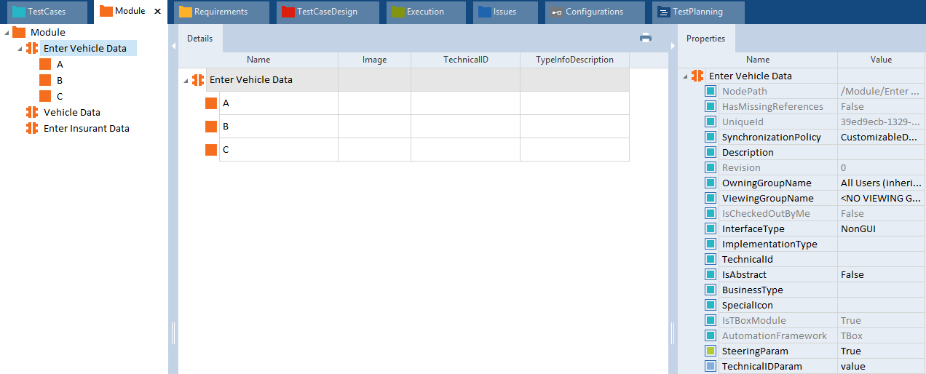The height and width of the screenshot is (374, 926).
Task: Click the blue Issues folder icon
Action: click(485, 12)
